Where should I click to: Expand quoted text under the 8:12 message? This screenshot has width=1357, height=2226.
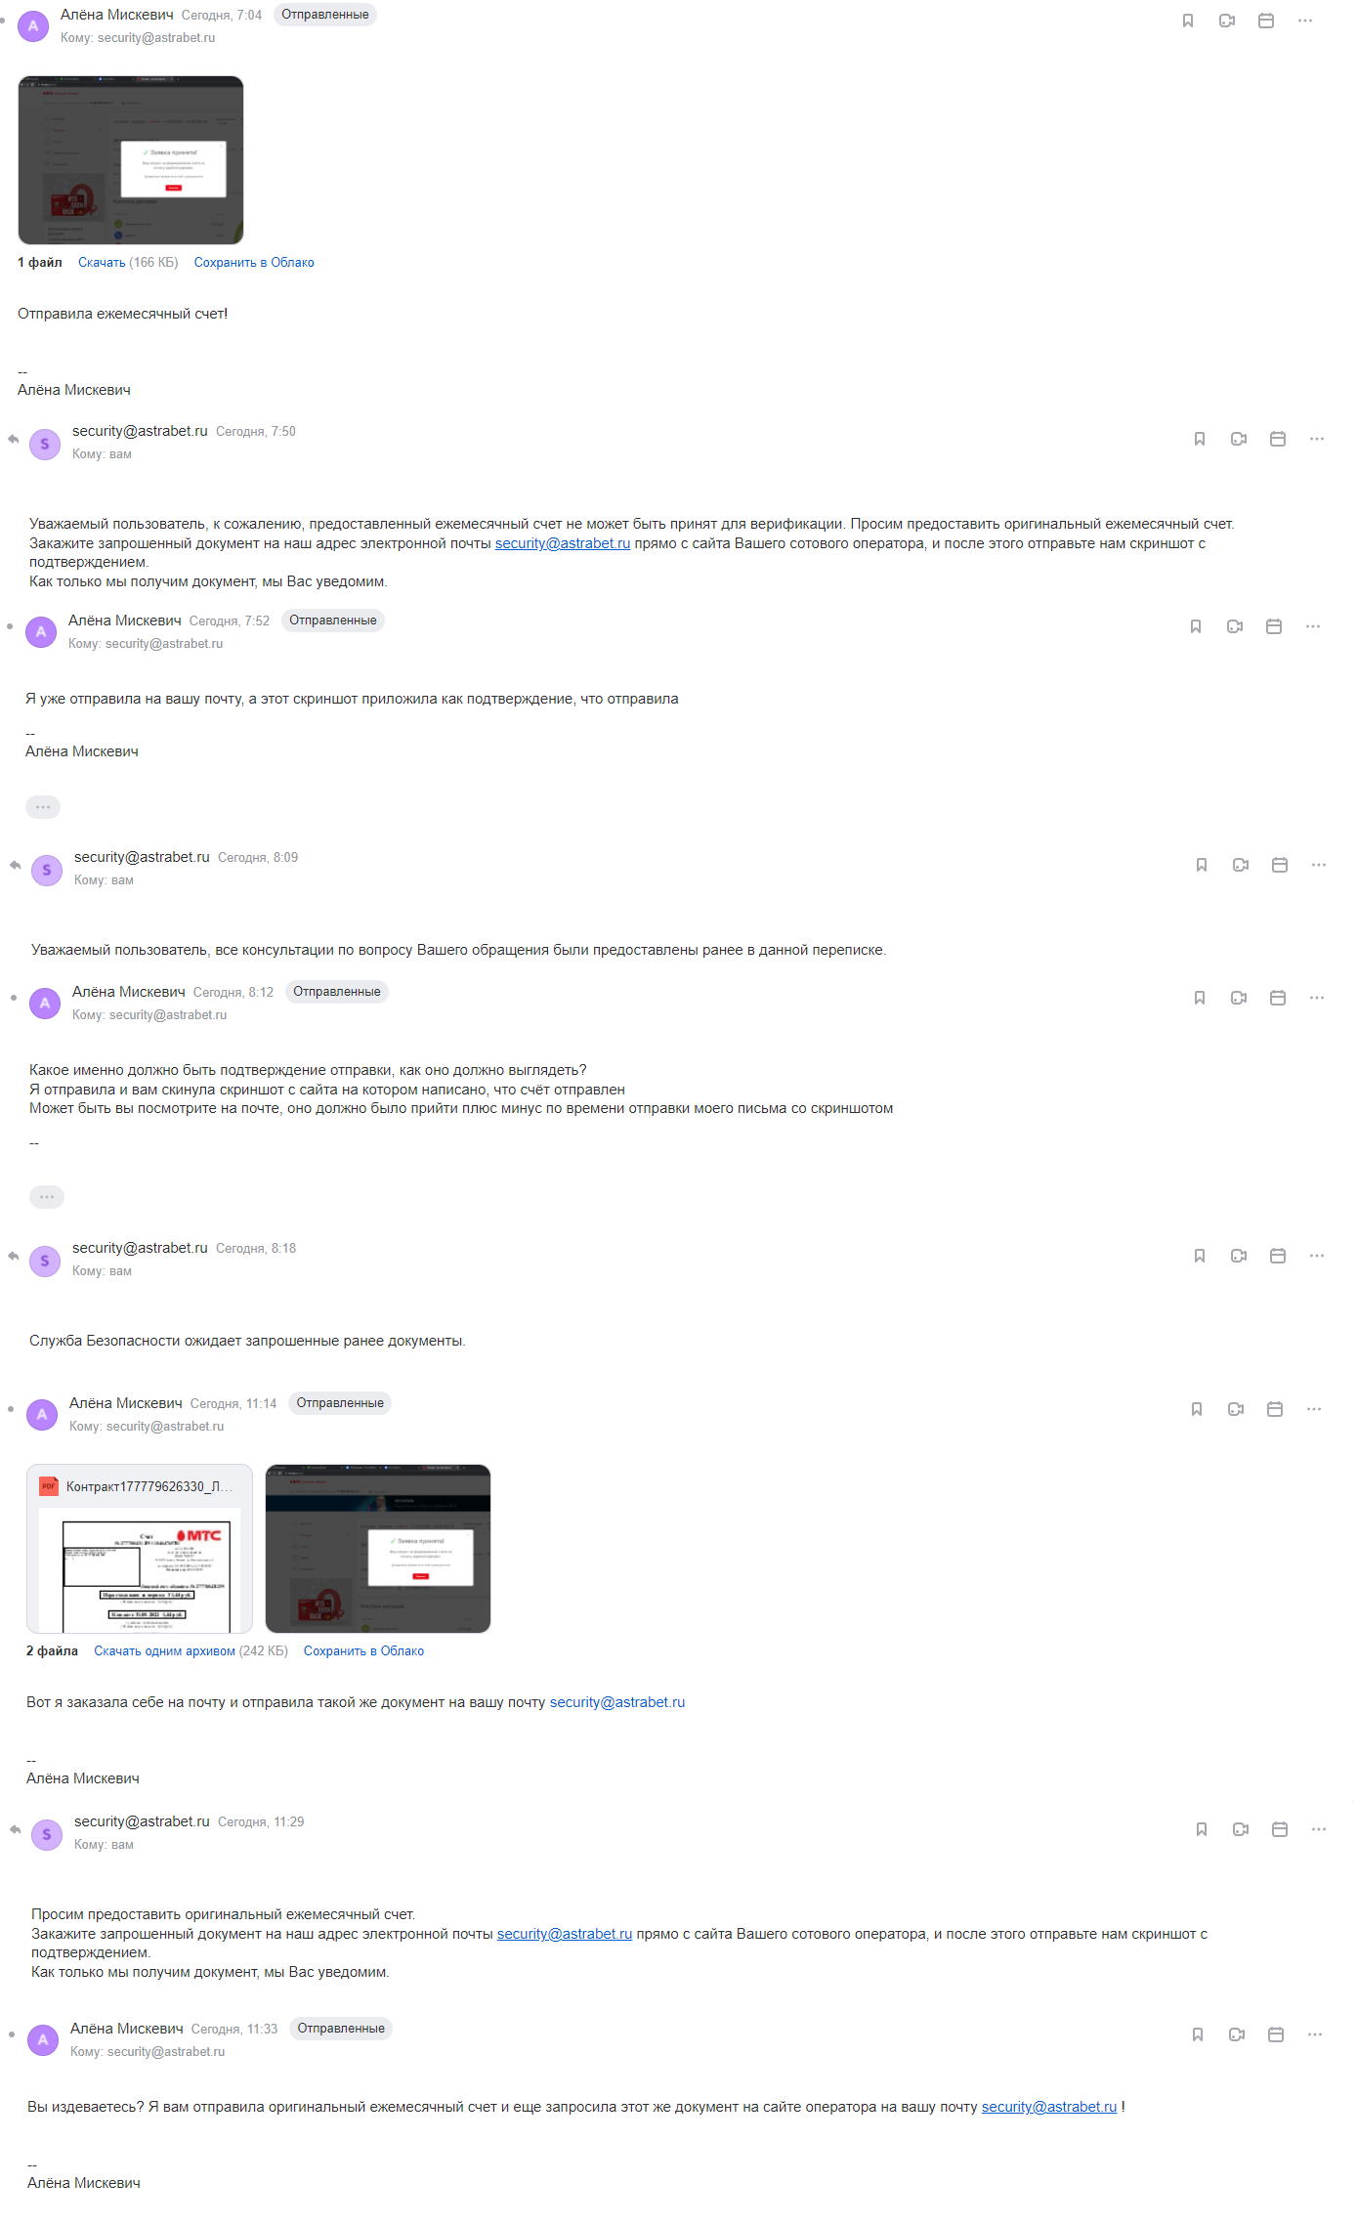coord(47,1197)
